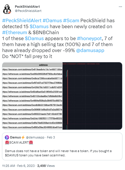The image size is (125, 170).
Task: Click the first $Damus cashtag
Action: [39, 26]
